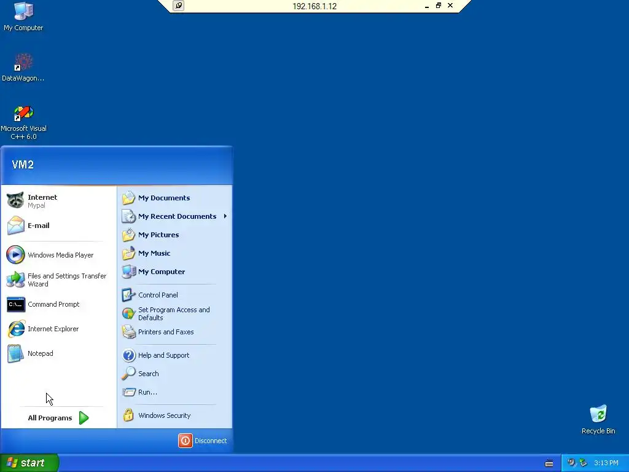Viewport: 629px width, 472px height.
Task: Click the VM2 user name header
Action: click(23, 165)
